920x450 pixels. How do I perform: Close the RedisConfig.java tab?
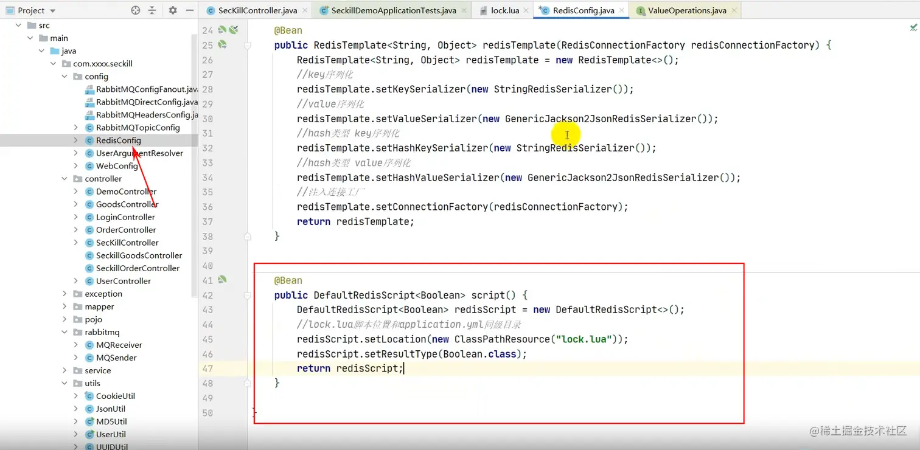coord(622,10)
